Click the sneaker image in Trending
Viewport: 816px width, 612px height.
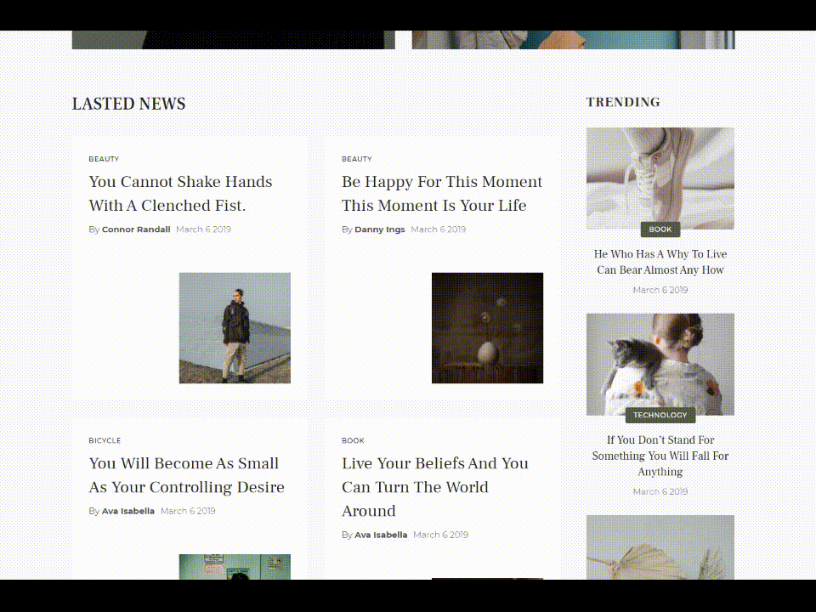(660, 176)
